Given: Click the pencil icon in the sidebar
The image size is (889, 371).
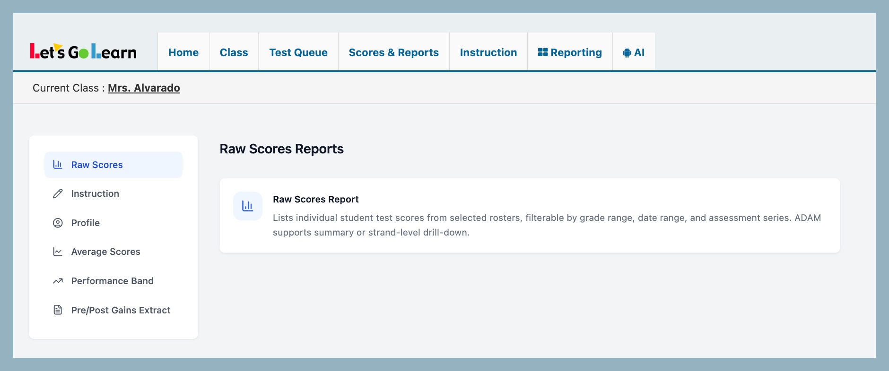Looking at the screenshot, I should click(x=58, y=194).
